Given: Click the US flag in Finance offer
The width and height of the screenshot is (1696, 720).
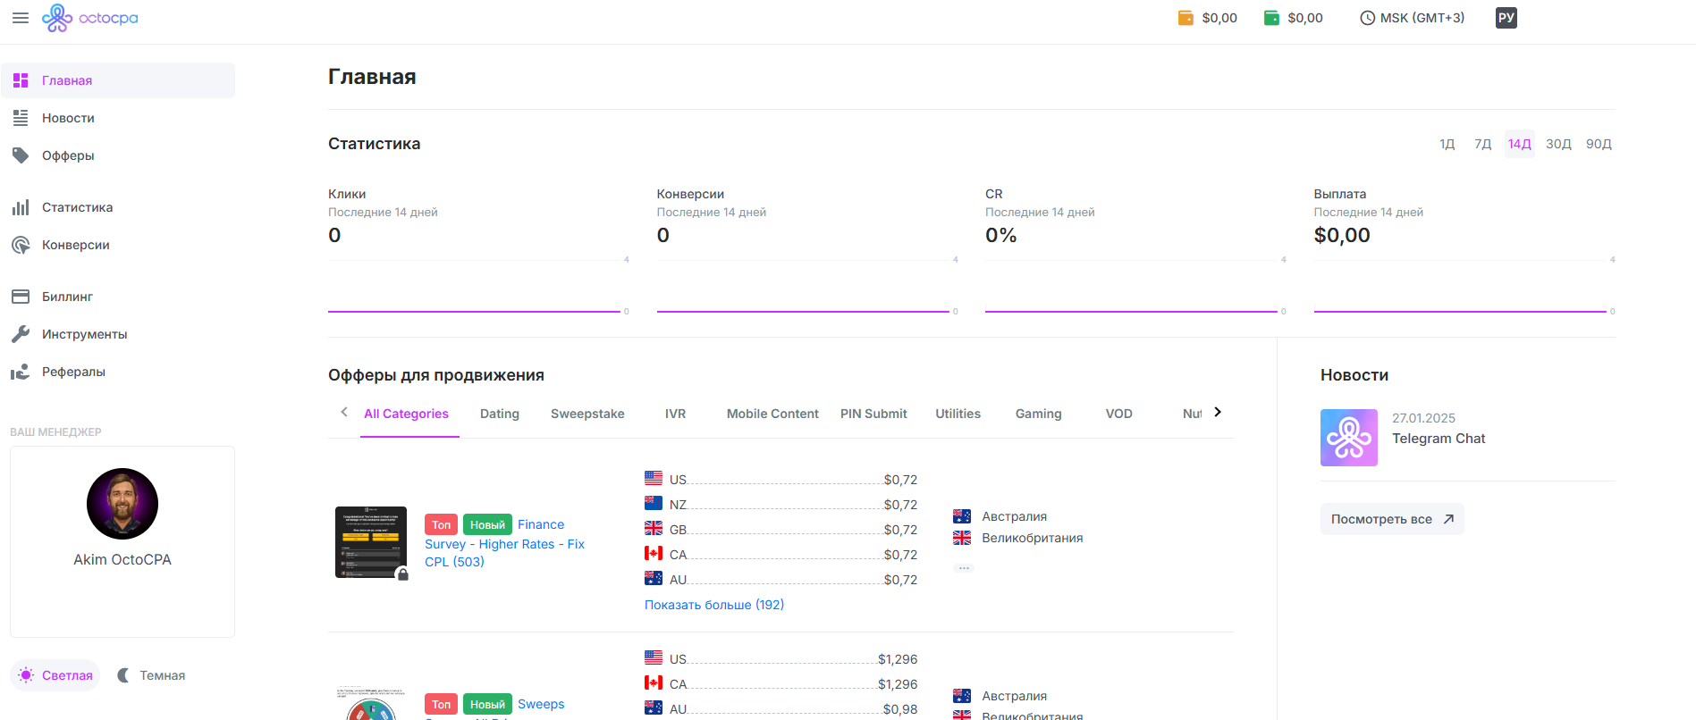Looking at the screenshot, I should pos(654,479).
